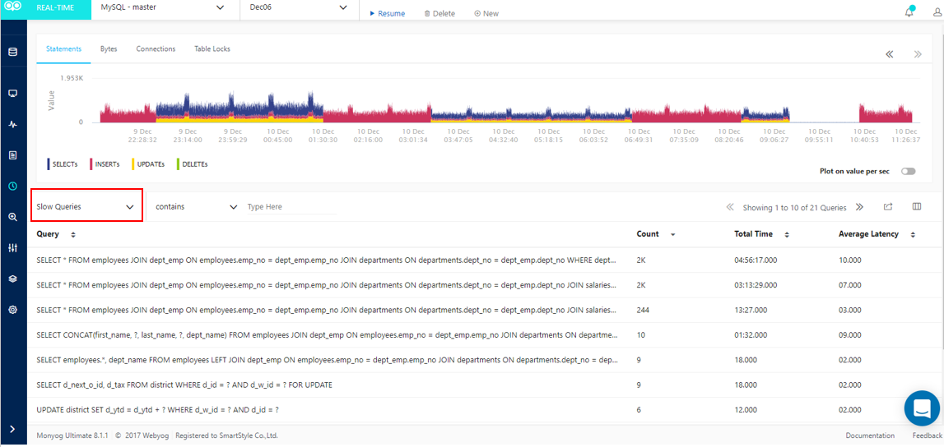
Task: Sort by Total Time column arrows
Action: [786, 234]
